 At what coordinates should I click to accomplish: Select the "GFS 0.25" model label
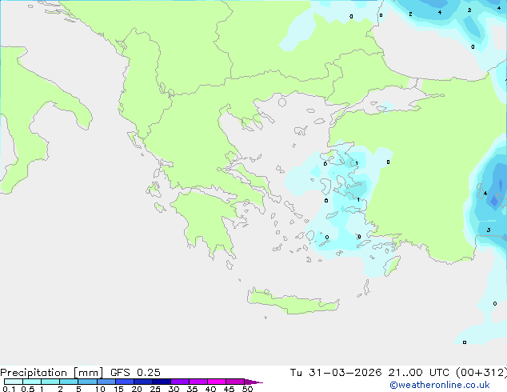click(x=135, y=373)
